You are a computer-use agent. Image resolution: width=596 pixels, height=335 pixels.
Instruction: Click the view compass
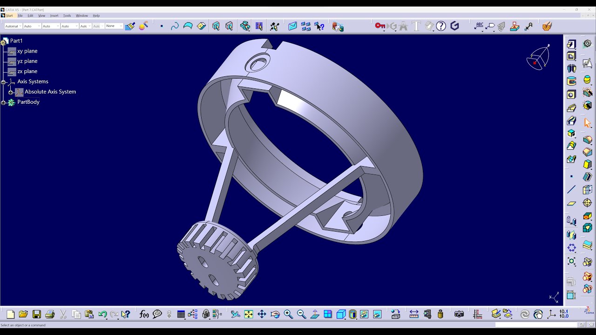[x=539, y=58]
